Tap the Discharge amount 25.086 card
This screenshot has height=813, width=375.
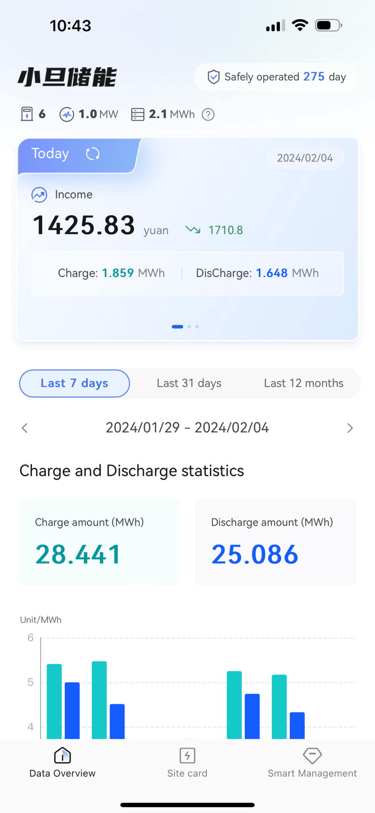275,542
